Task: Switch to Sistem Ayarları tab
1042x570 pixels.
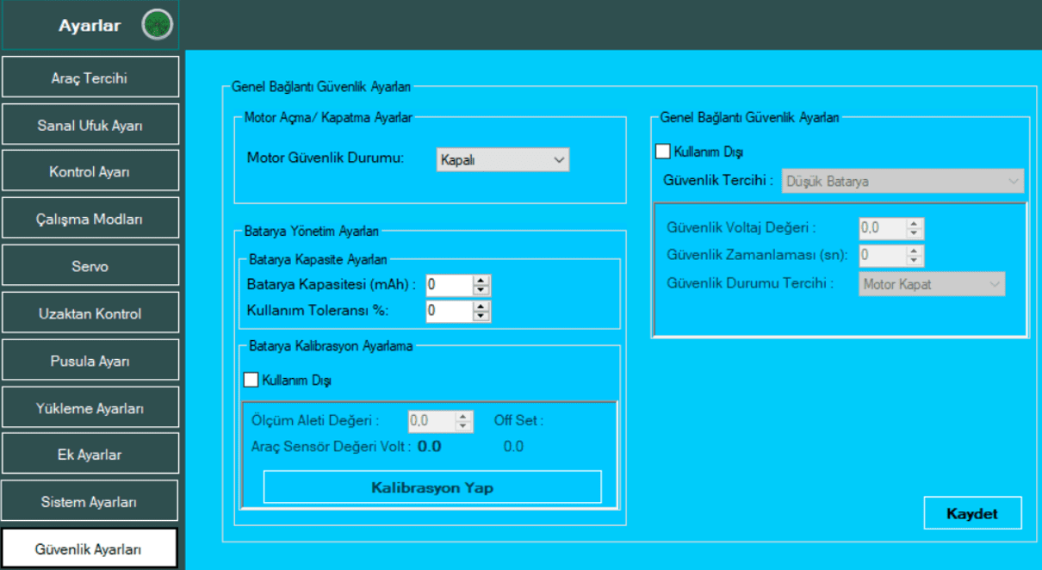Action: 90,501
